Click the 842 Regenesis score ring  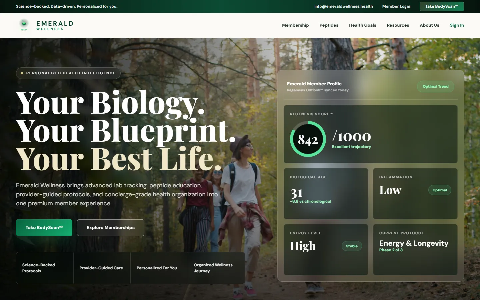308,139
